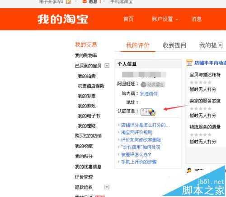Viewport: 226px width, 197px height.
Task: Open "炒作信用"如何处罚 help link
Action: pos(141,147)
